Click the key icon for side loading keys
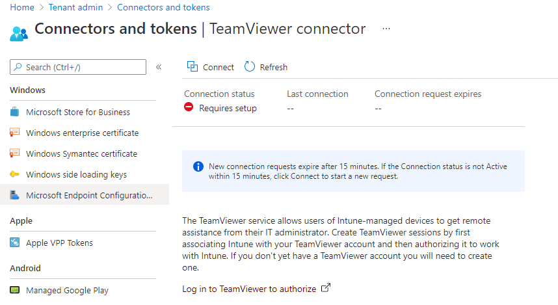The image size is (558, 305). coord(14,174)
